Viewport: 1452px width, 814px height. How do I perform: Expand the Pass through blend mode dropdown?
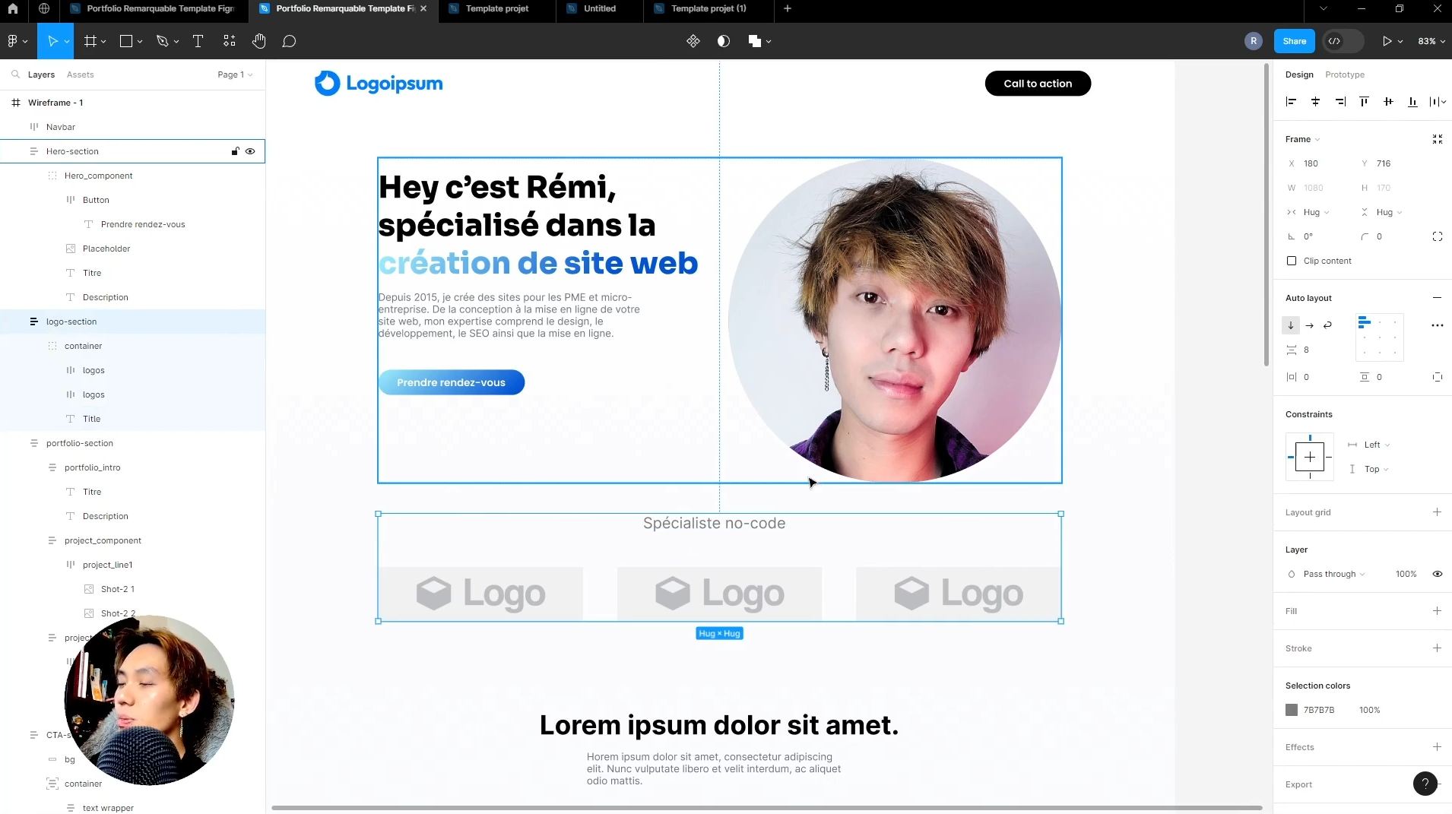click(x=1333, y=574)
